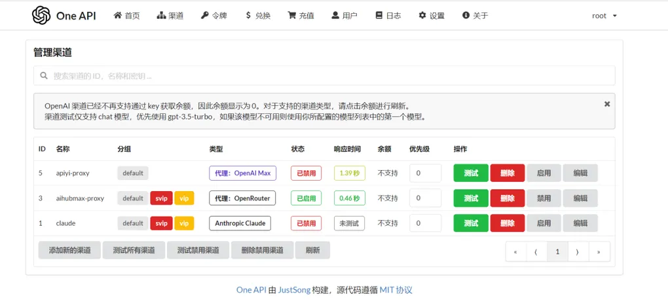This screenshot has width=668, height=305.
Task: Open the 充值 menu item
Action: tap(301, 16)
